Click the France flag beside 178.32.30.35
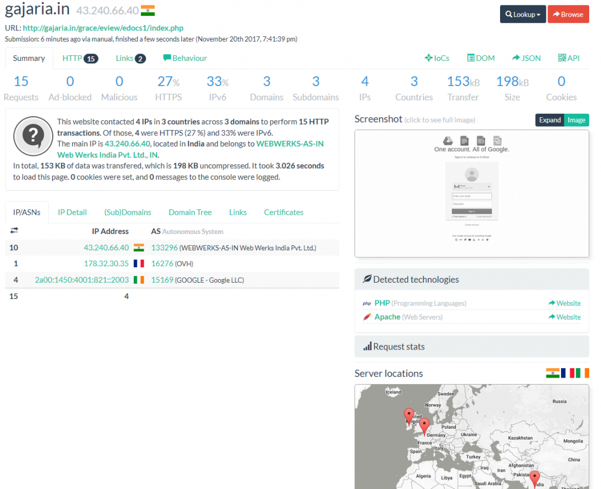The height and width of the screenshot is (489, 601). [x=139, y=264]
